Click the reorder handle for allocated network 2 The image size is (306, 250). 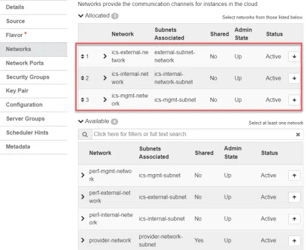pyautogui.click(x=82, y=78)
